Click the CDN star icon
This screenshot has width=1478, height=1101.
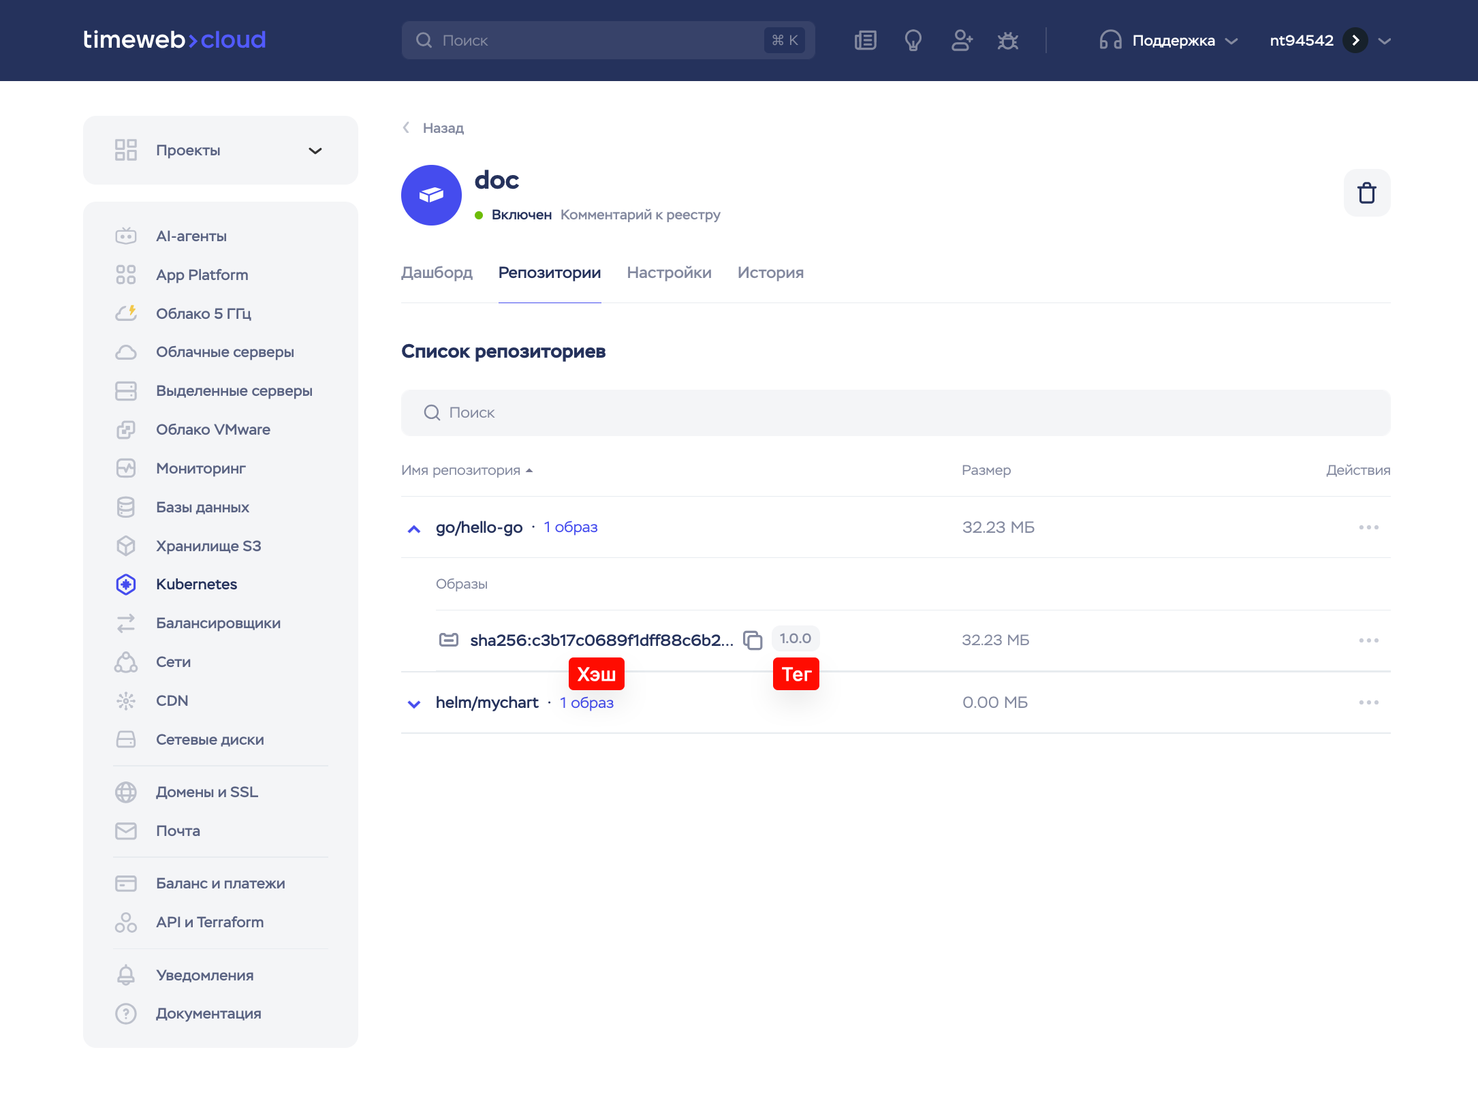click(x=126, y=700)
